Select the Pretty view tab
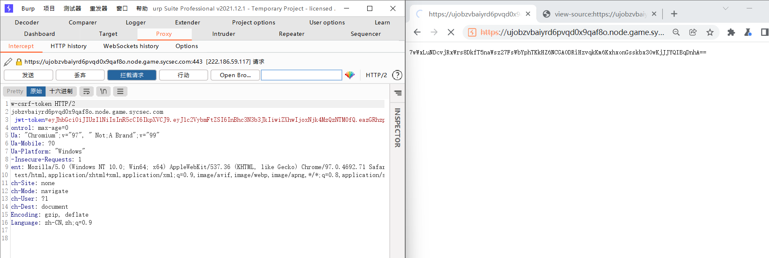 click(x=15, y=91)
